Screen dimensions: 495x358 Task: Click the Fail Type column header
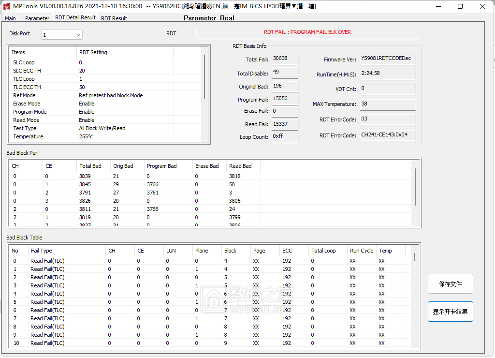pyautogui.click(x=67, y=251)
